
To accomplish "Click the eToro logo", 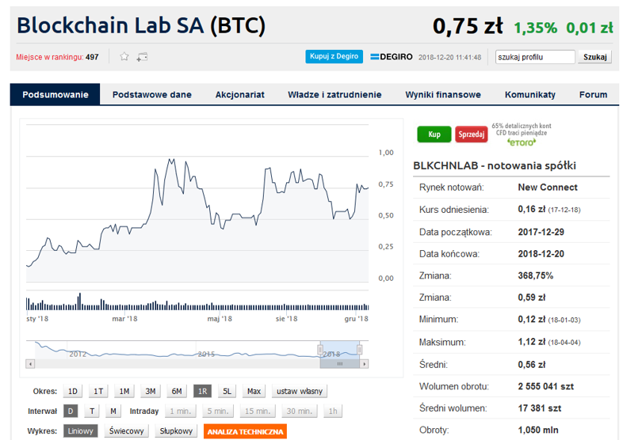I will (522, 142).
